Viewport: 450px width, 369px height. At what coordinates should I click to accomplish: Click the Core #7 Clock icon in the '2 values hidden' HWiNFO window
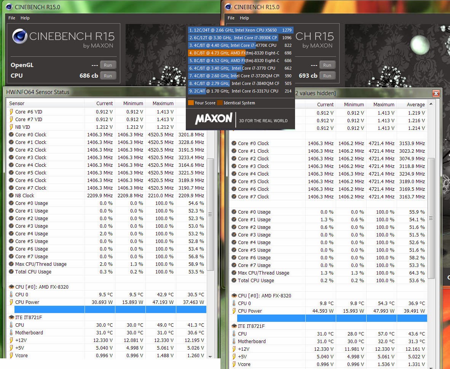click(234, 197)
